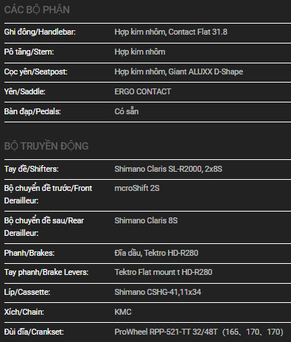Click the mcroShift 2S value
This screenshot has height=342, width=291.
point(137,188)
